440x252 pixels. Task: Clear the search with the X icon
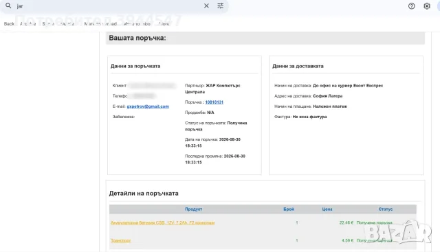point(206,5)
